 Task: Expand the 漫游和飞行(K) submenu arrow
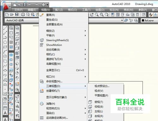[x=85, y=59]
